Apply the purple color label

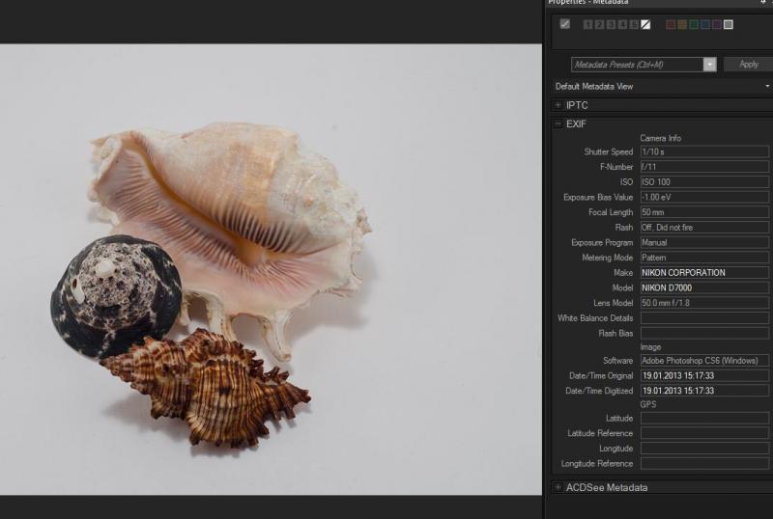(717, 25)
